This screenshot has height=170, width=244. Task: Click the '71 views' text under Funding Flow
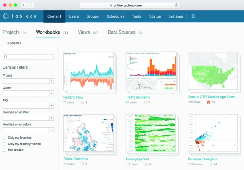[x=69, y=102]
